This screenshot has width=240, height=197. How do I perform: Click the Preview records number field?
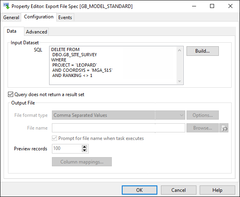click(x=67, y=149)
